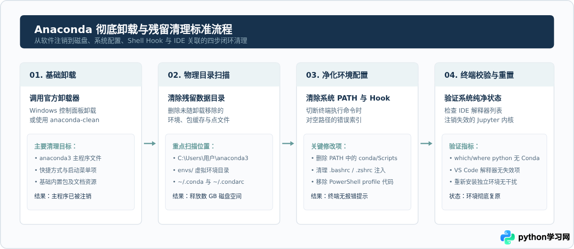Click the status "状态：环境彻底复原"
Viewport: 574px width, 249px height.
coord(475,196)
